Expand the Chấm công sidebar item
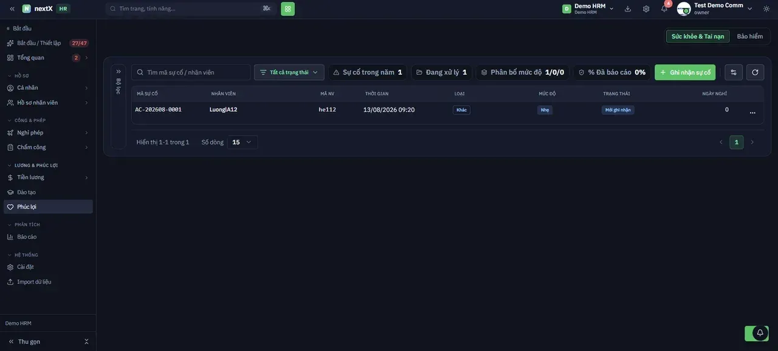The image size is (778, 351). [x=48, y=148]
